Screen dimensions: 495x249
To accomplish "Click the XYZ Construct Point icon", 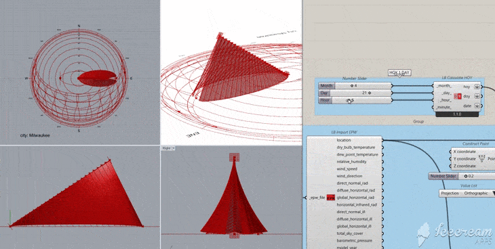I will pos(481,158).
